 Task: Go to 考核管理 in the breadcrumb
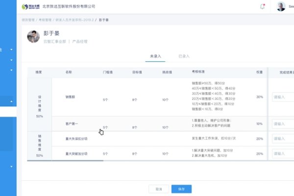pos(45,20)
